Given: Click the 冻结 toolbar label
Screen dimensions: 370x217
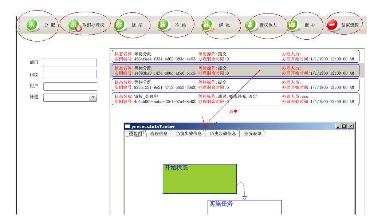Looking at the screenshot, I should [181, 25].
